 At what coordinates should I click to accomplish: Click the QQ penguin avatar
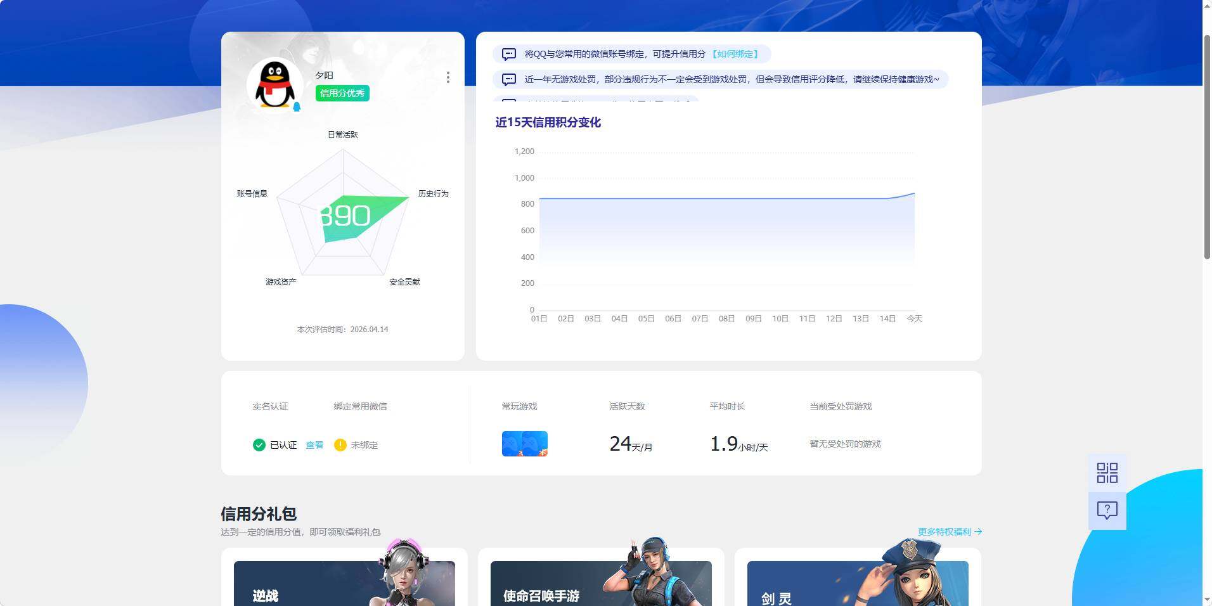point(274,86)
